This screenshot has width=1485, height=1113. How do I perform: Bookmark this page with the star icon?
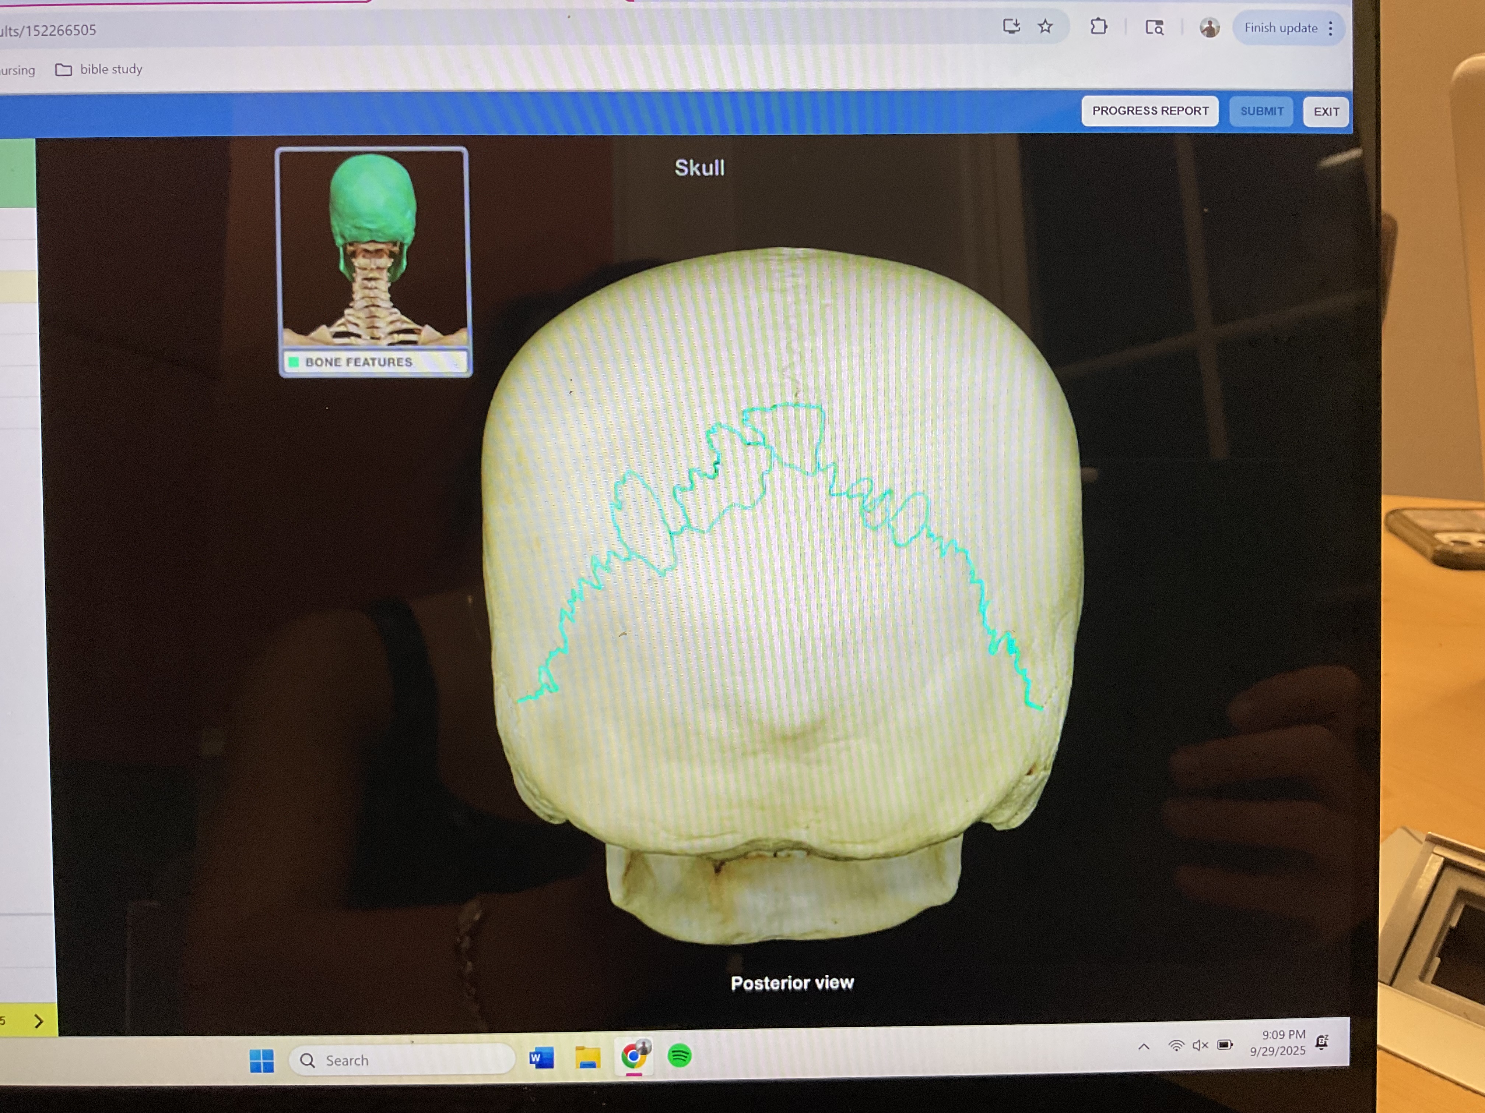click(1045, 27)
